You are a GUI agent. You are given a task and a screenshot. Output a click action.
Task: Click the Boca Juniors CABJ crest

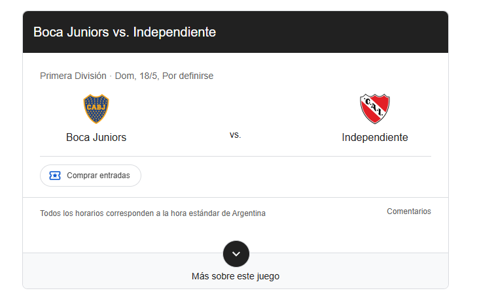click(96, 108)
